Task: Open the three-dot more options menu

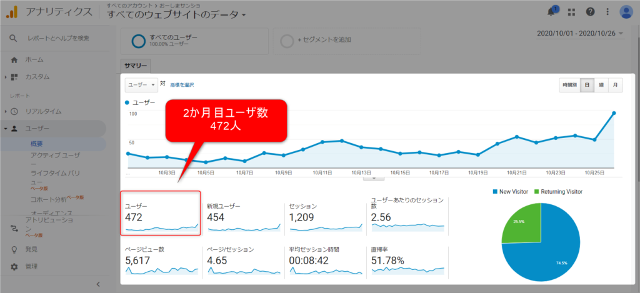Action: [x=606, y=11]
